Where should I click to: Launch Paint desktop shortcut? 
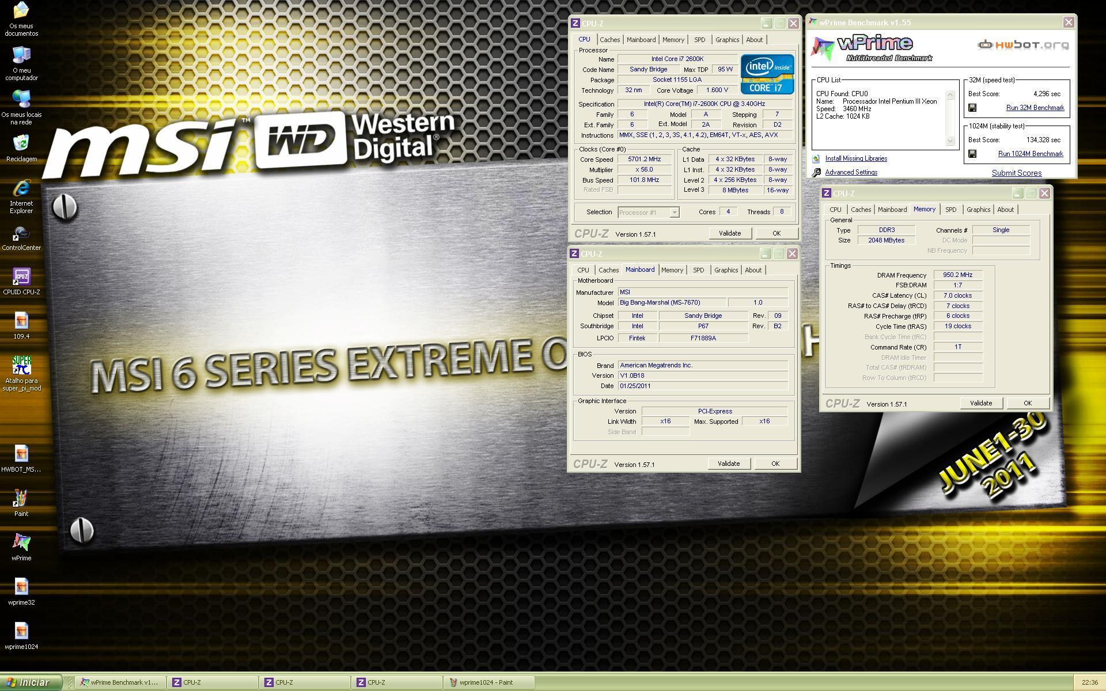tap(21, 503)
